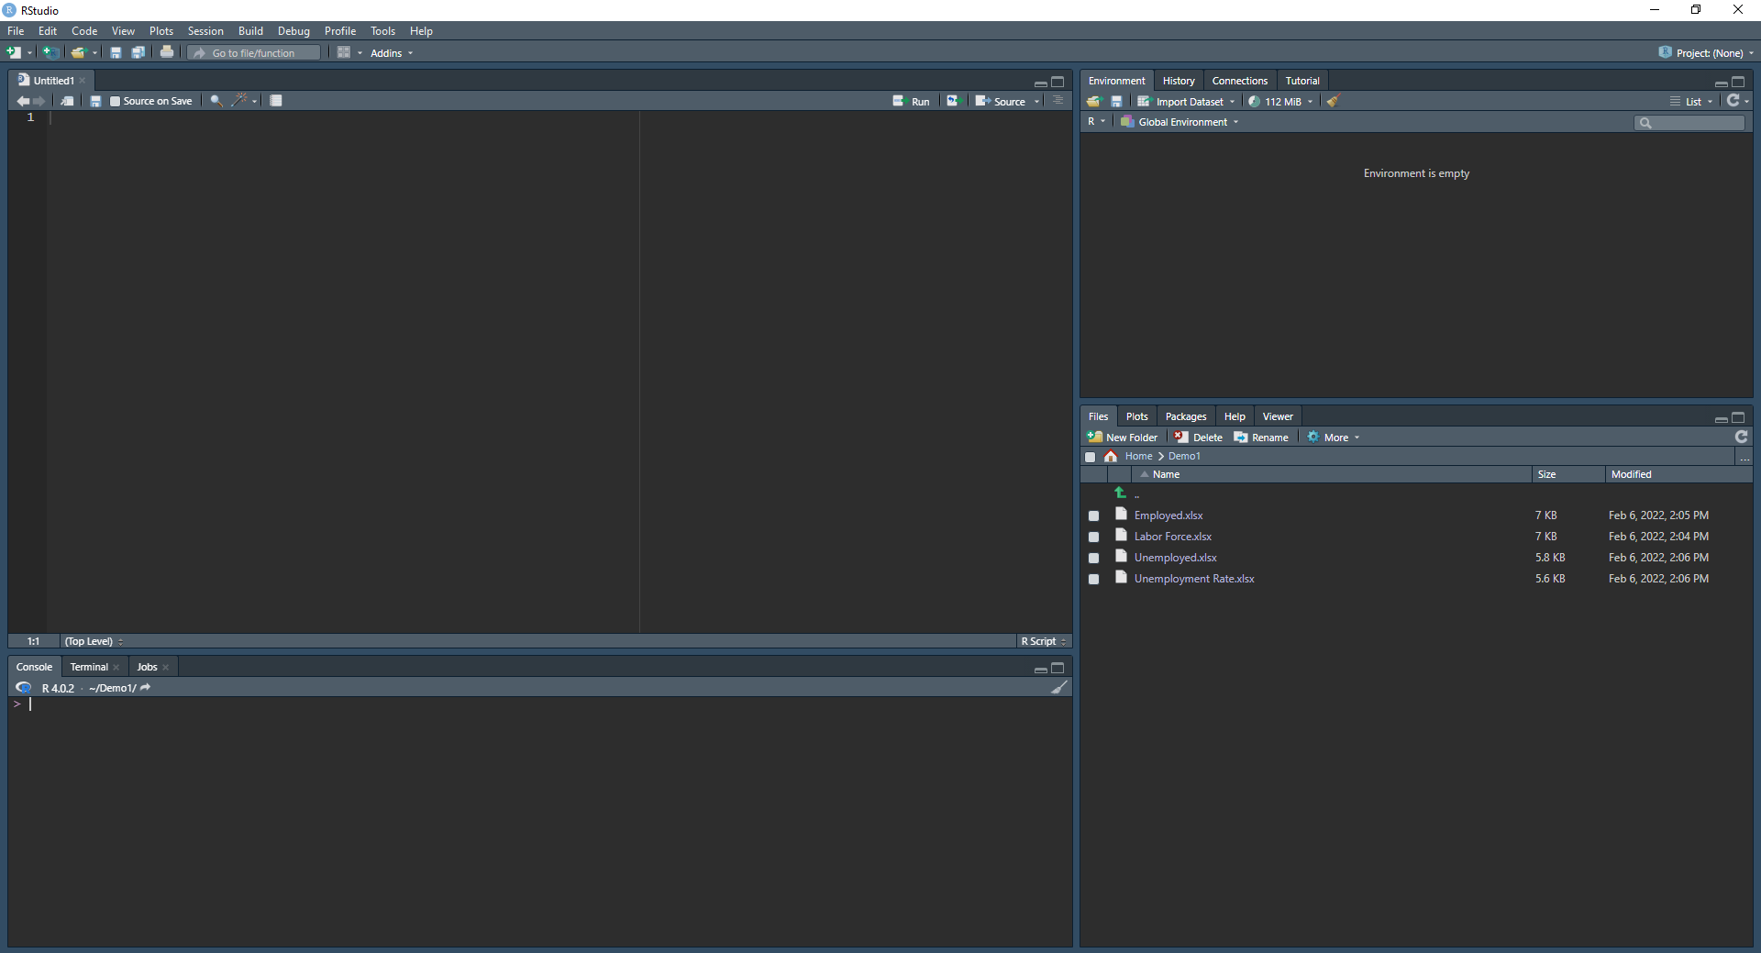Refresh the Files pane listing
1761x953 pixels.
tap(1742, 437)
